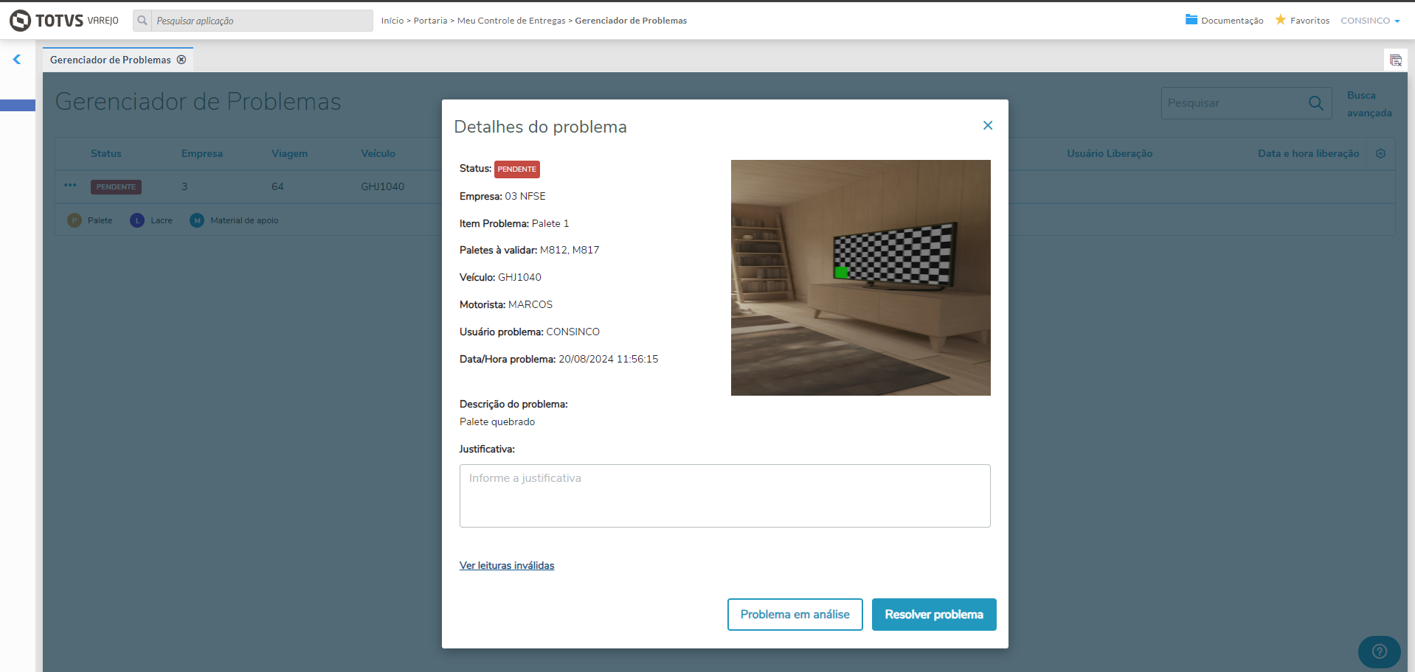
Task: Click the Palete legend icon
Action: point(75,220)
